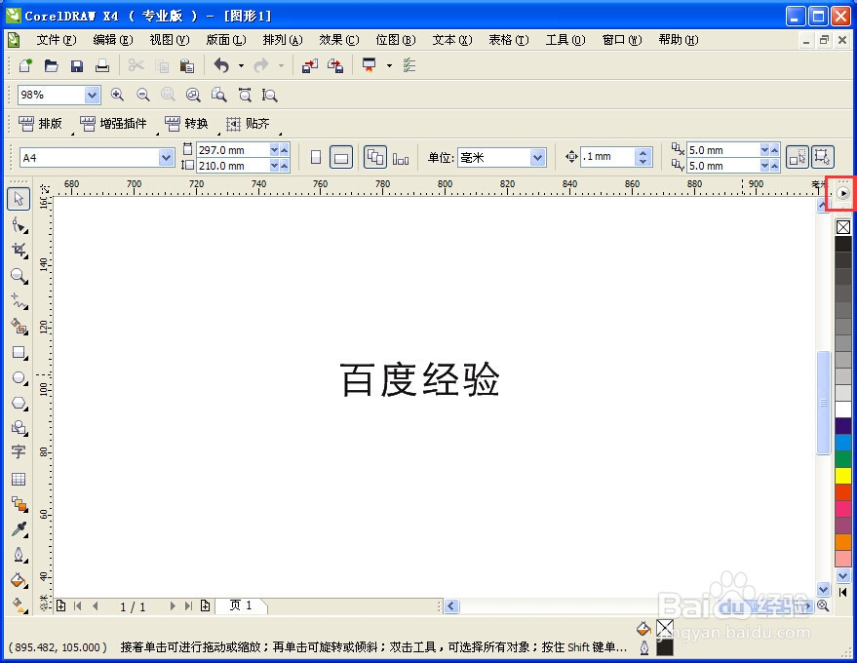Open the zoom level 98% dropdown
This screenshot has height=663, width=857.
point(92,96)
